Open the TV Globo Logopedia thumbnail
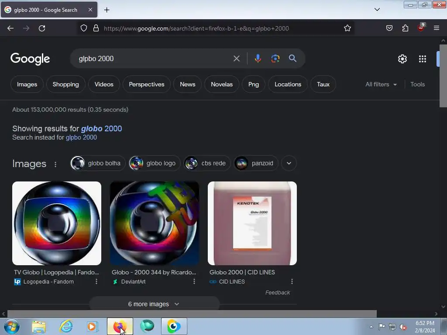The height and width of the screenshot is (335, 447). (x=57, y=223)
